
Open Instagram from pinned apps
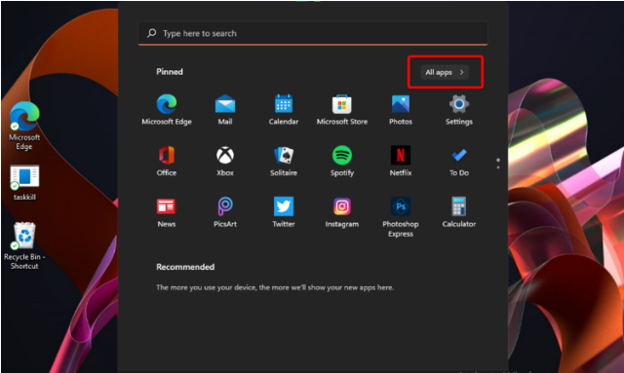click(x=342, y=212)
